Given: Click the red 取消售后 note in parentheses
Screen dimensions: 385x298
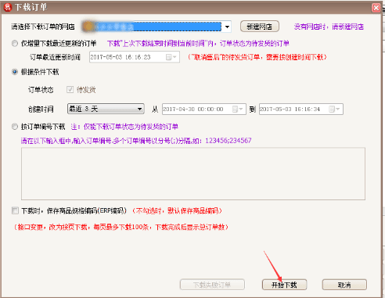Looking at the screenshot, I should tap(257, 57).
